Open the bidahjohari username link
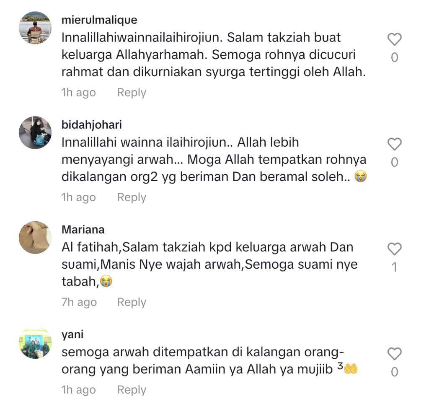The image size is (429, 412). pyautogui.click(x=92, y=125)
